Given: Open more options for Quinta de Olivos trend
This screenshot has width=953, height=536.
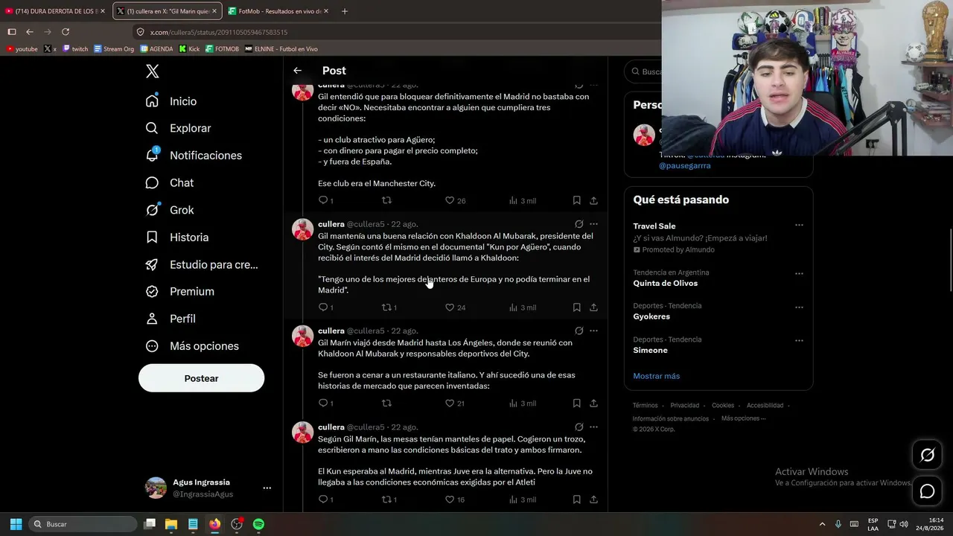Looking at the screenshot, I should 799,273.
